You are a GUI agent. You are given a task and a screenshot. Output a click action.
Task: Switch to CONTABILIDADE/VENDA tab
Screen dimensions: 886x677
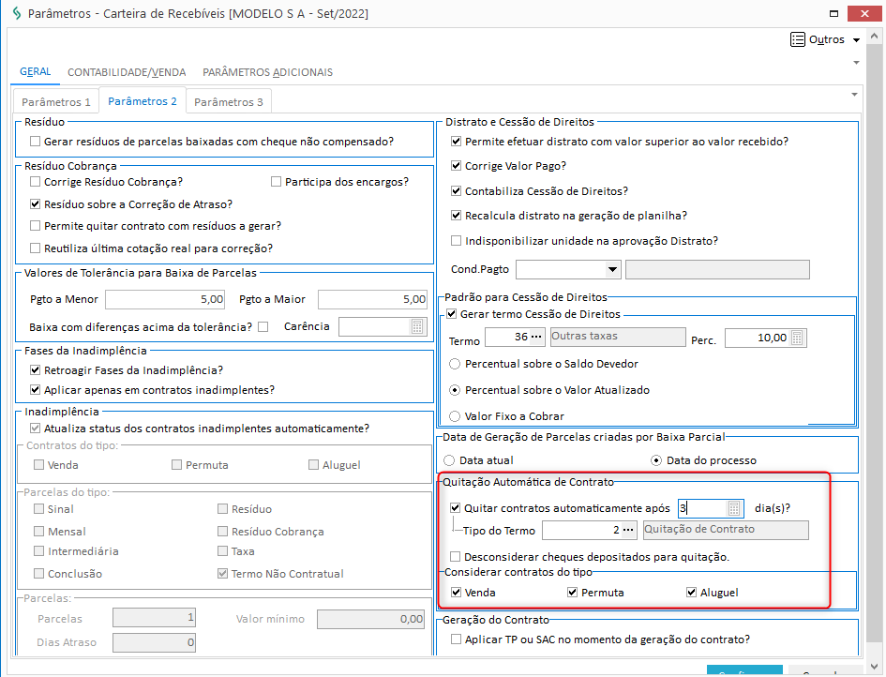click(x=127, y=72)
